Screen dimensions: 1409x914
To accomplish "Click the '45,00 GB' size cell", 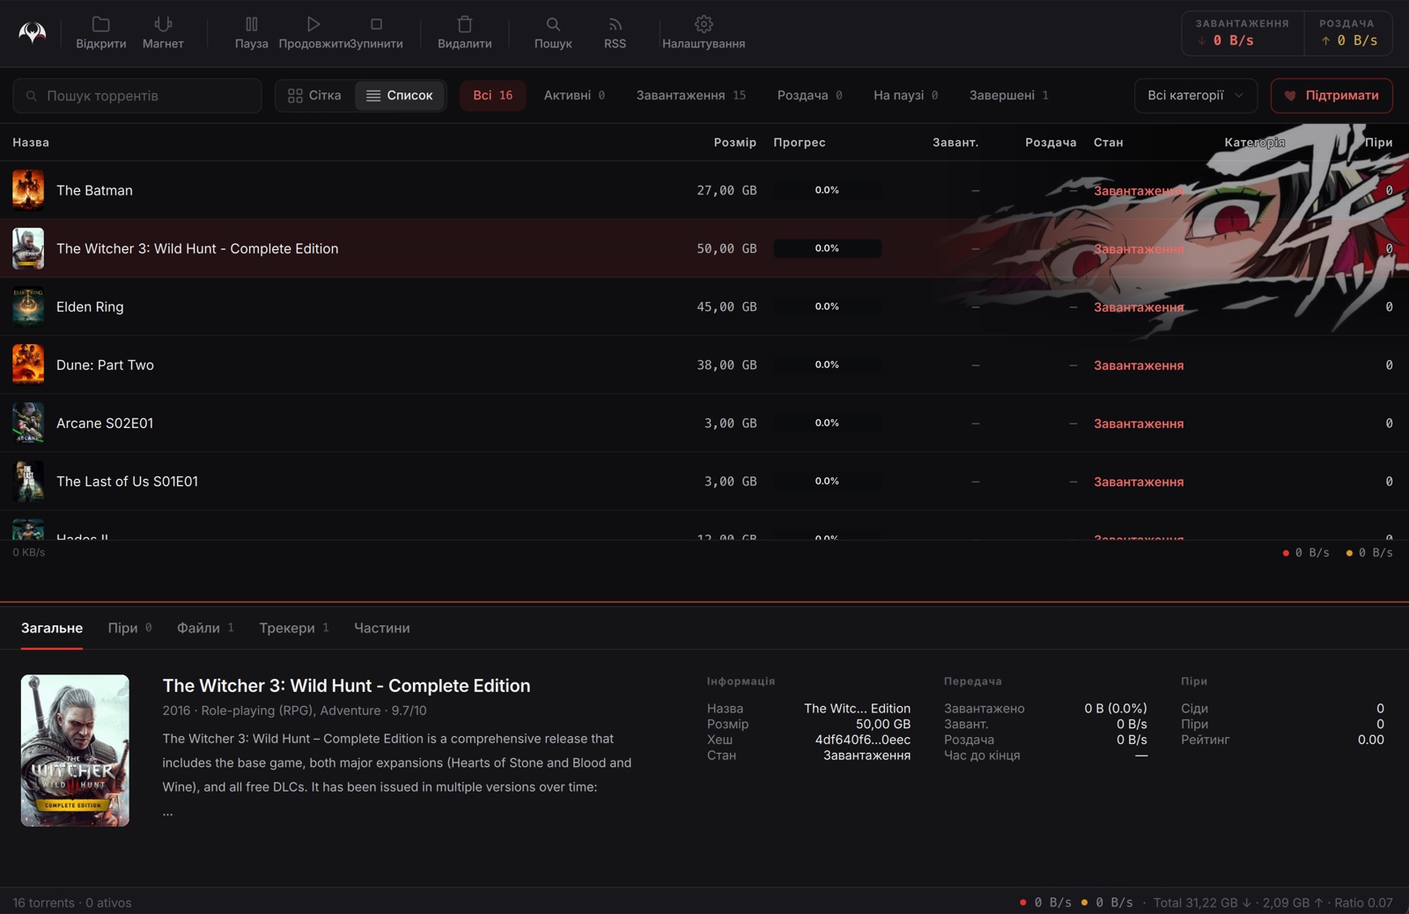I will (x=727, y=306).
